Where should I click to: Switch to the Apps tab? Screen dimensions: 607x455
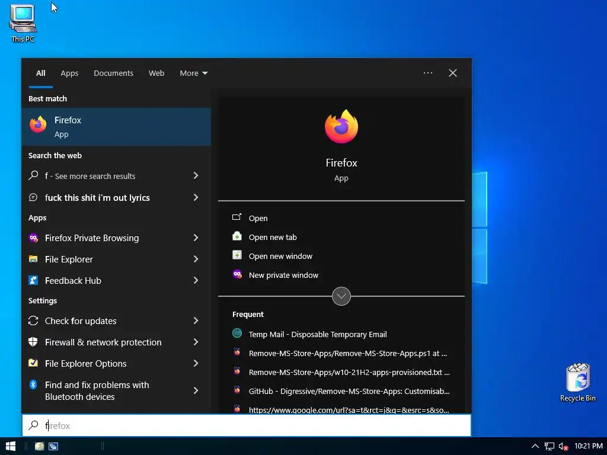pos(69,73)
